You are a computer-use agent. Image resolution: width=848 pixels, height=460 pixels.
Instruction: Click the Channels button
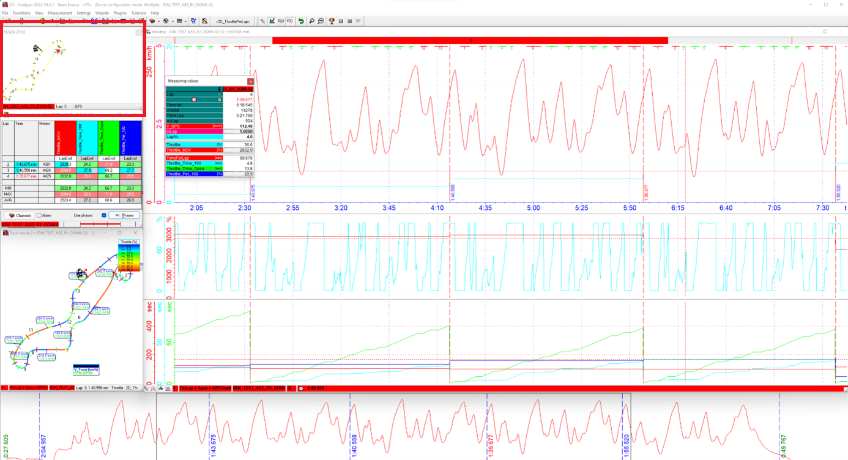tap(20, 215)
